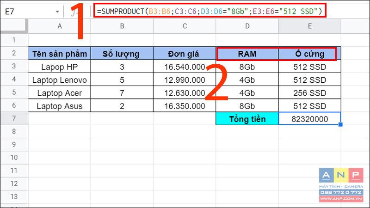This screenshot has height=208, width=370.
Task: Select row 7 header
Action: [14, 118]
